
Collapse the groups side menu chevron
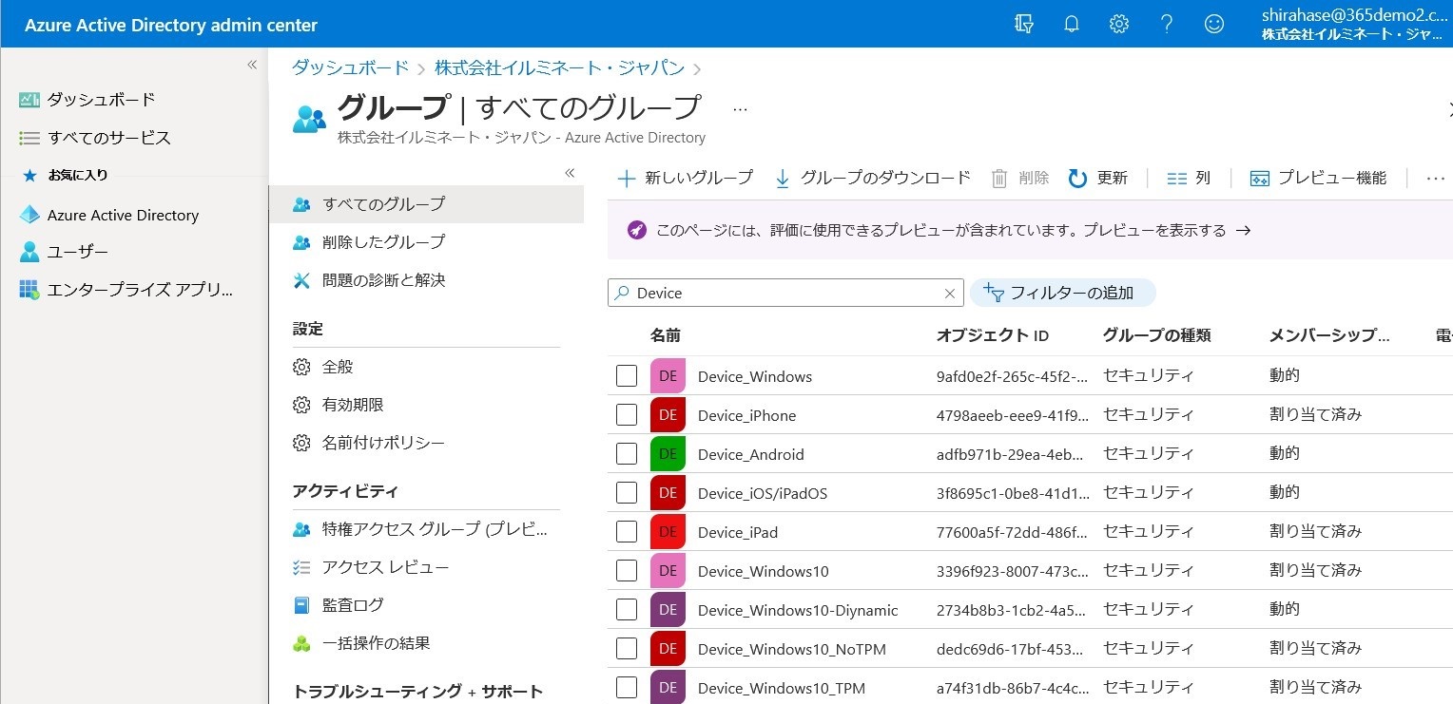click(x=570, y=173)
